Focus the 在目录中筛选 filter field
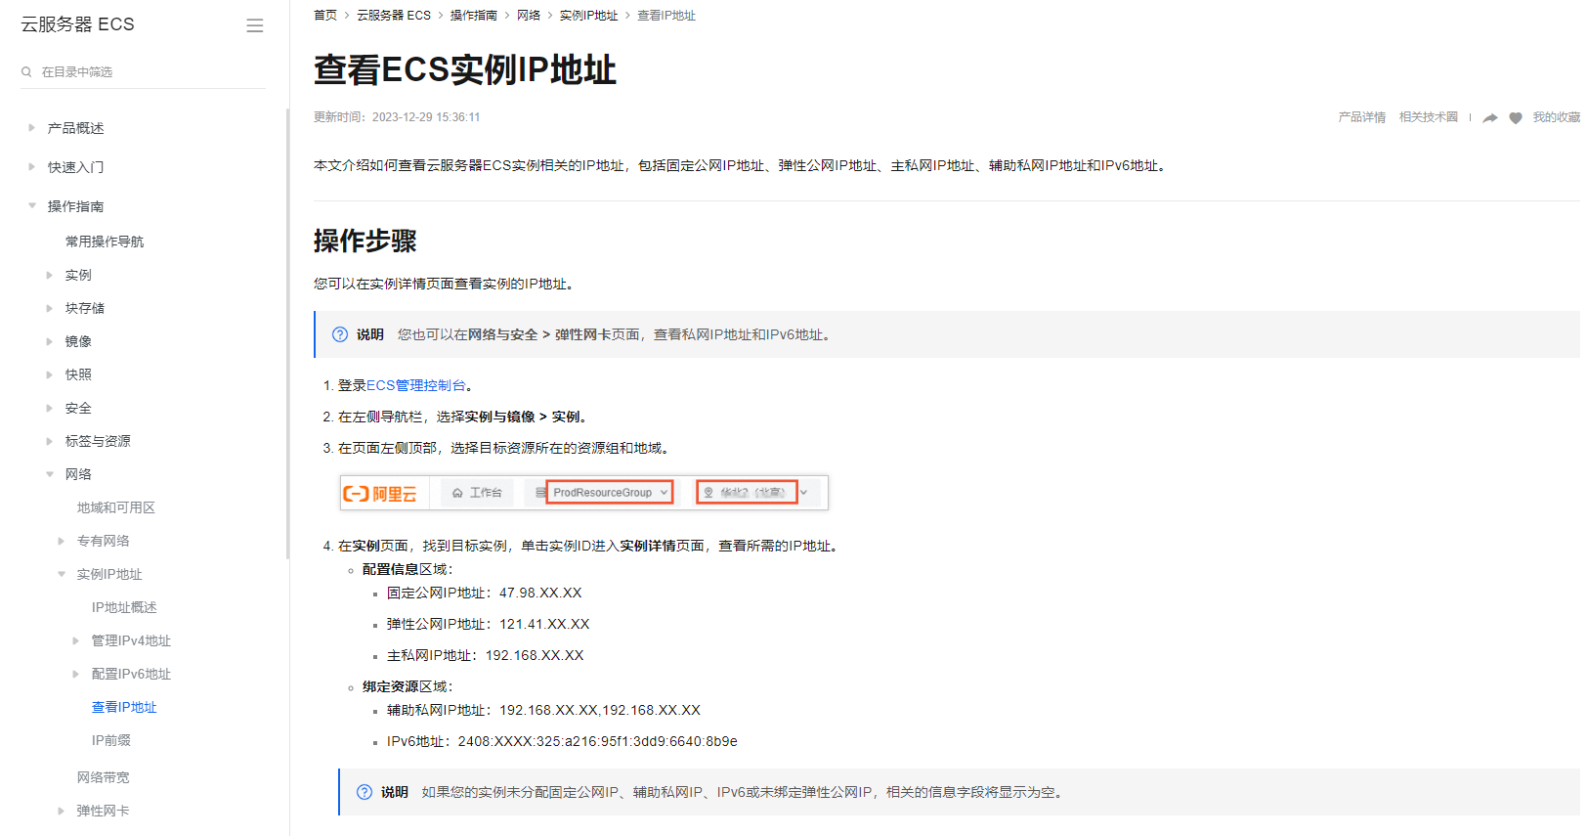 click(143, 72)
